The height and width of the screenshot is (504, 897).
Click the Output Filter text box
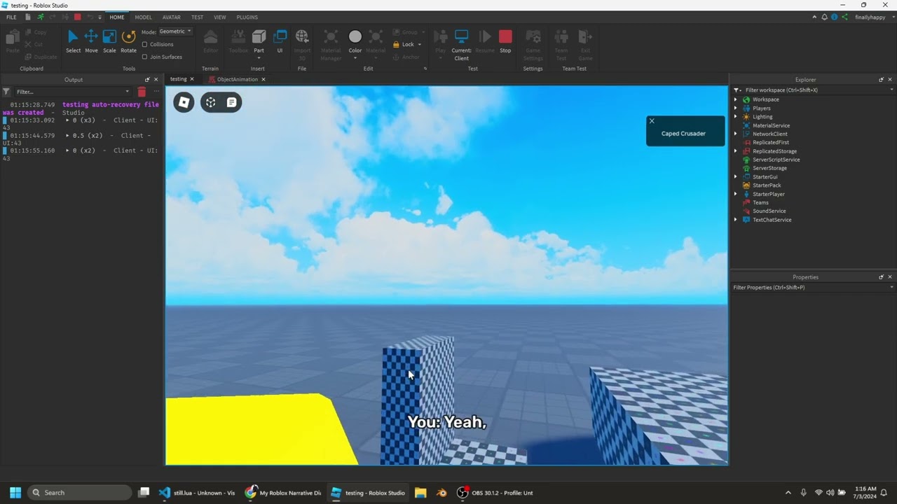pos(72,92)
